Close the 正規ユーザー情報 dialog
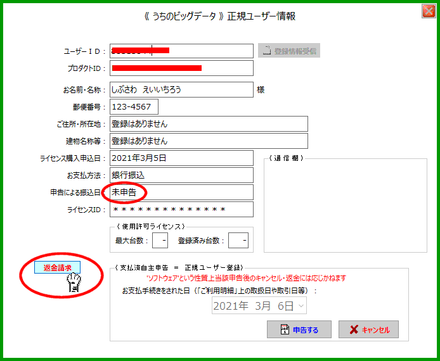The width and height of the screenshot is (440, 361). coord(429,11)
